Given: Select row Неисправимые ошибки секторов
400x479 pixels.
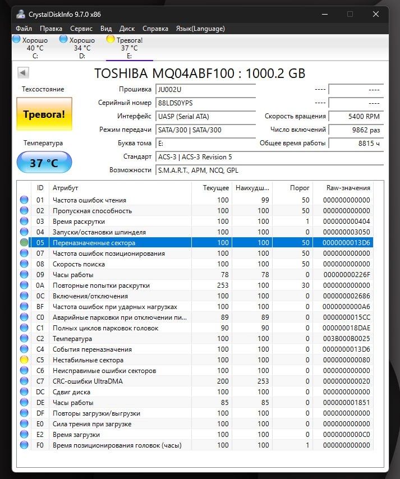Looking at the screenshot, I should point(196,371).
